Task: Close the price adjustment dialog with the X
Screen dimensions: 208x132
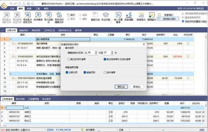Action: pos(144,44)
